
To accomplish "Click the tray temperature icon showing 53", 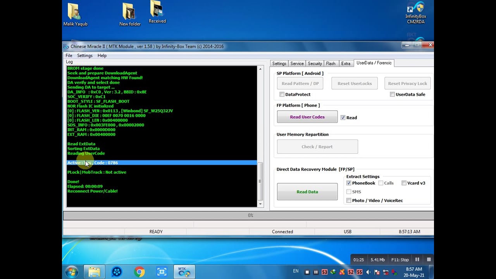I will [x=325, y=272].
